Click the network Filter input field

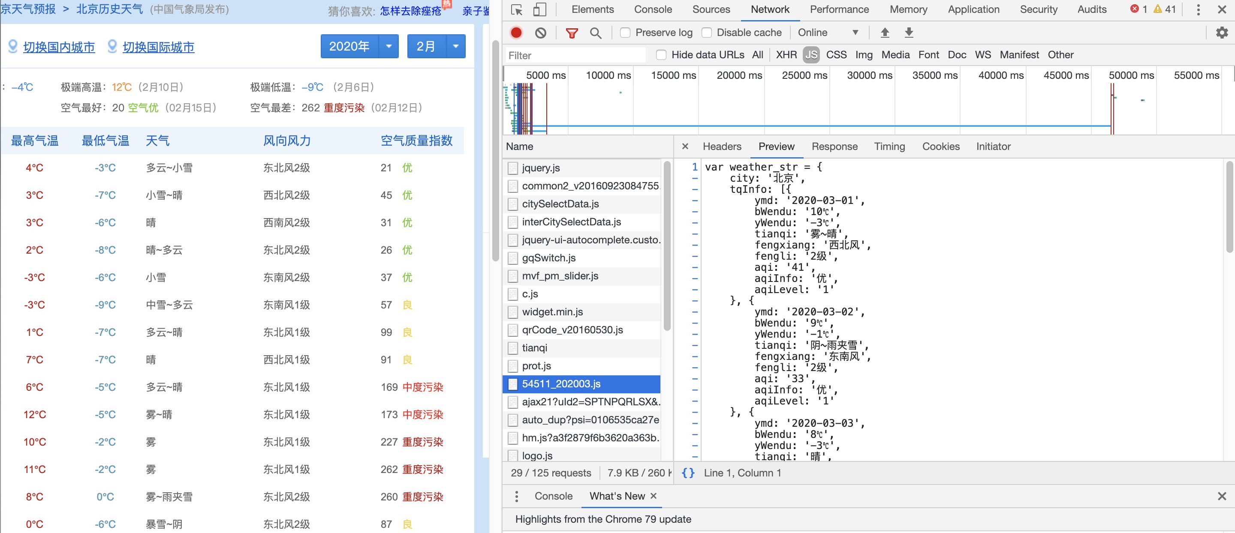(x=575, y=55)
